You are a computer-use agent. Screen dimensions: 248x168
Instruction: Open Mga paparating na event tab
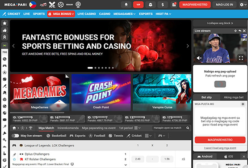coord(99,128)
